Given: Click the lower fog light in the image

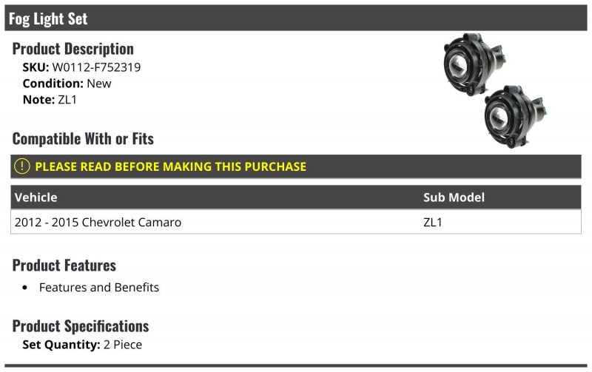Looking at the screenshot, I should pyautogui.click(x=515, y=117).
